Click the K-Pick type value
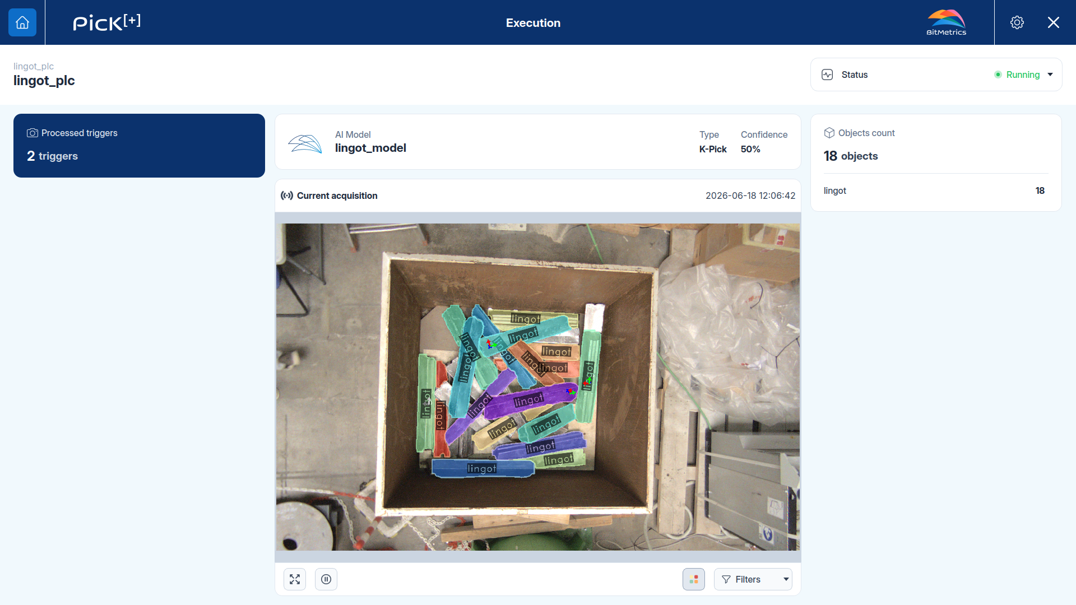This screenshot has width=1076, height=605. (713, 149)
